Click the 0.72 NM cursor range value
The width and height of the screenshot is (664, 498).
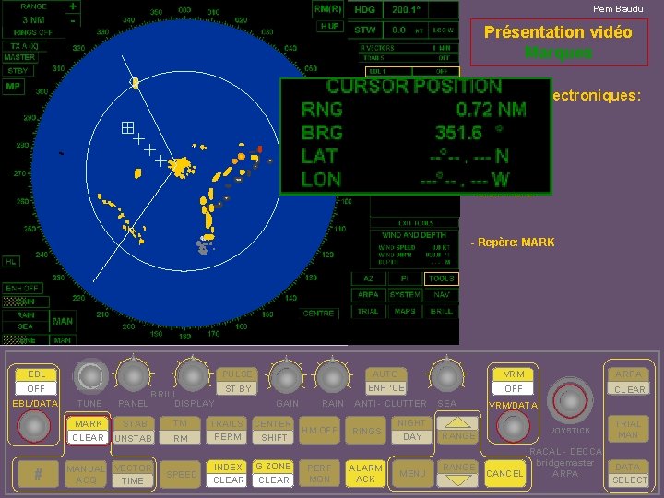click(491, 110)
